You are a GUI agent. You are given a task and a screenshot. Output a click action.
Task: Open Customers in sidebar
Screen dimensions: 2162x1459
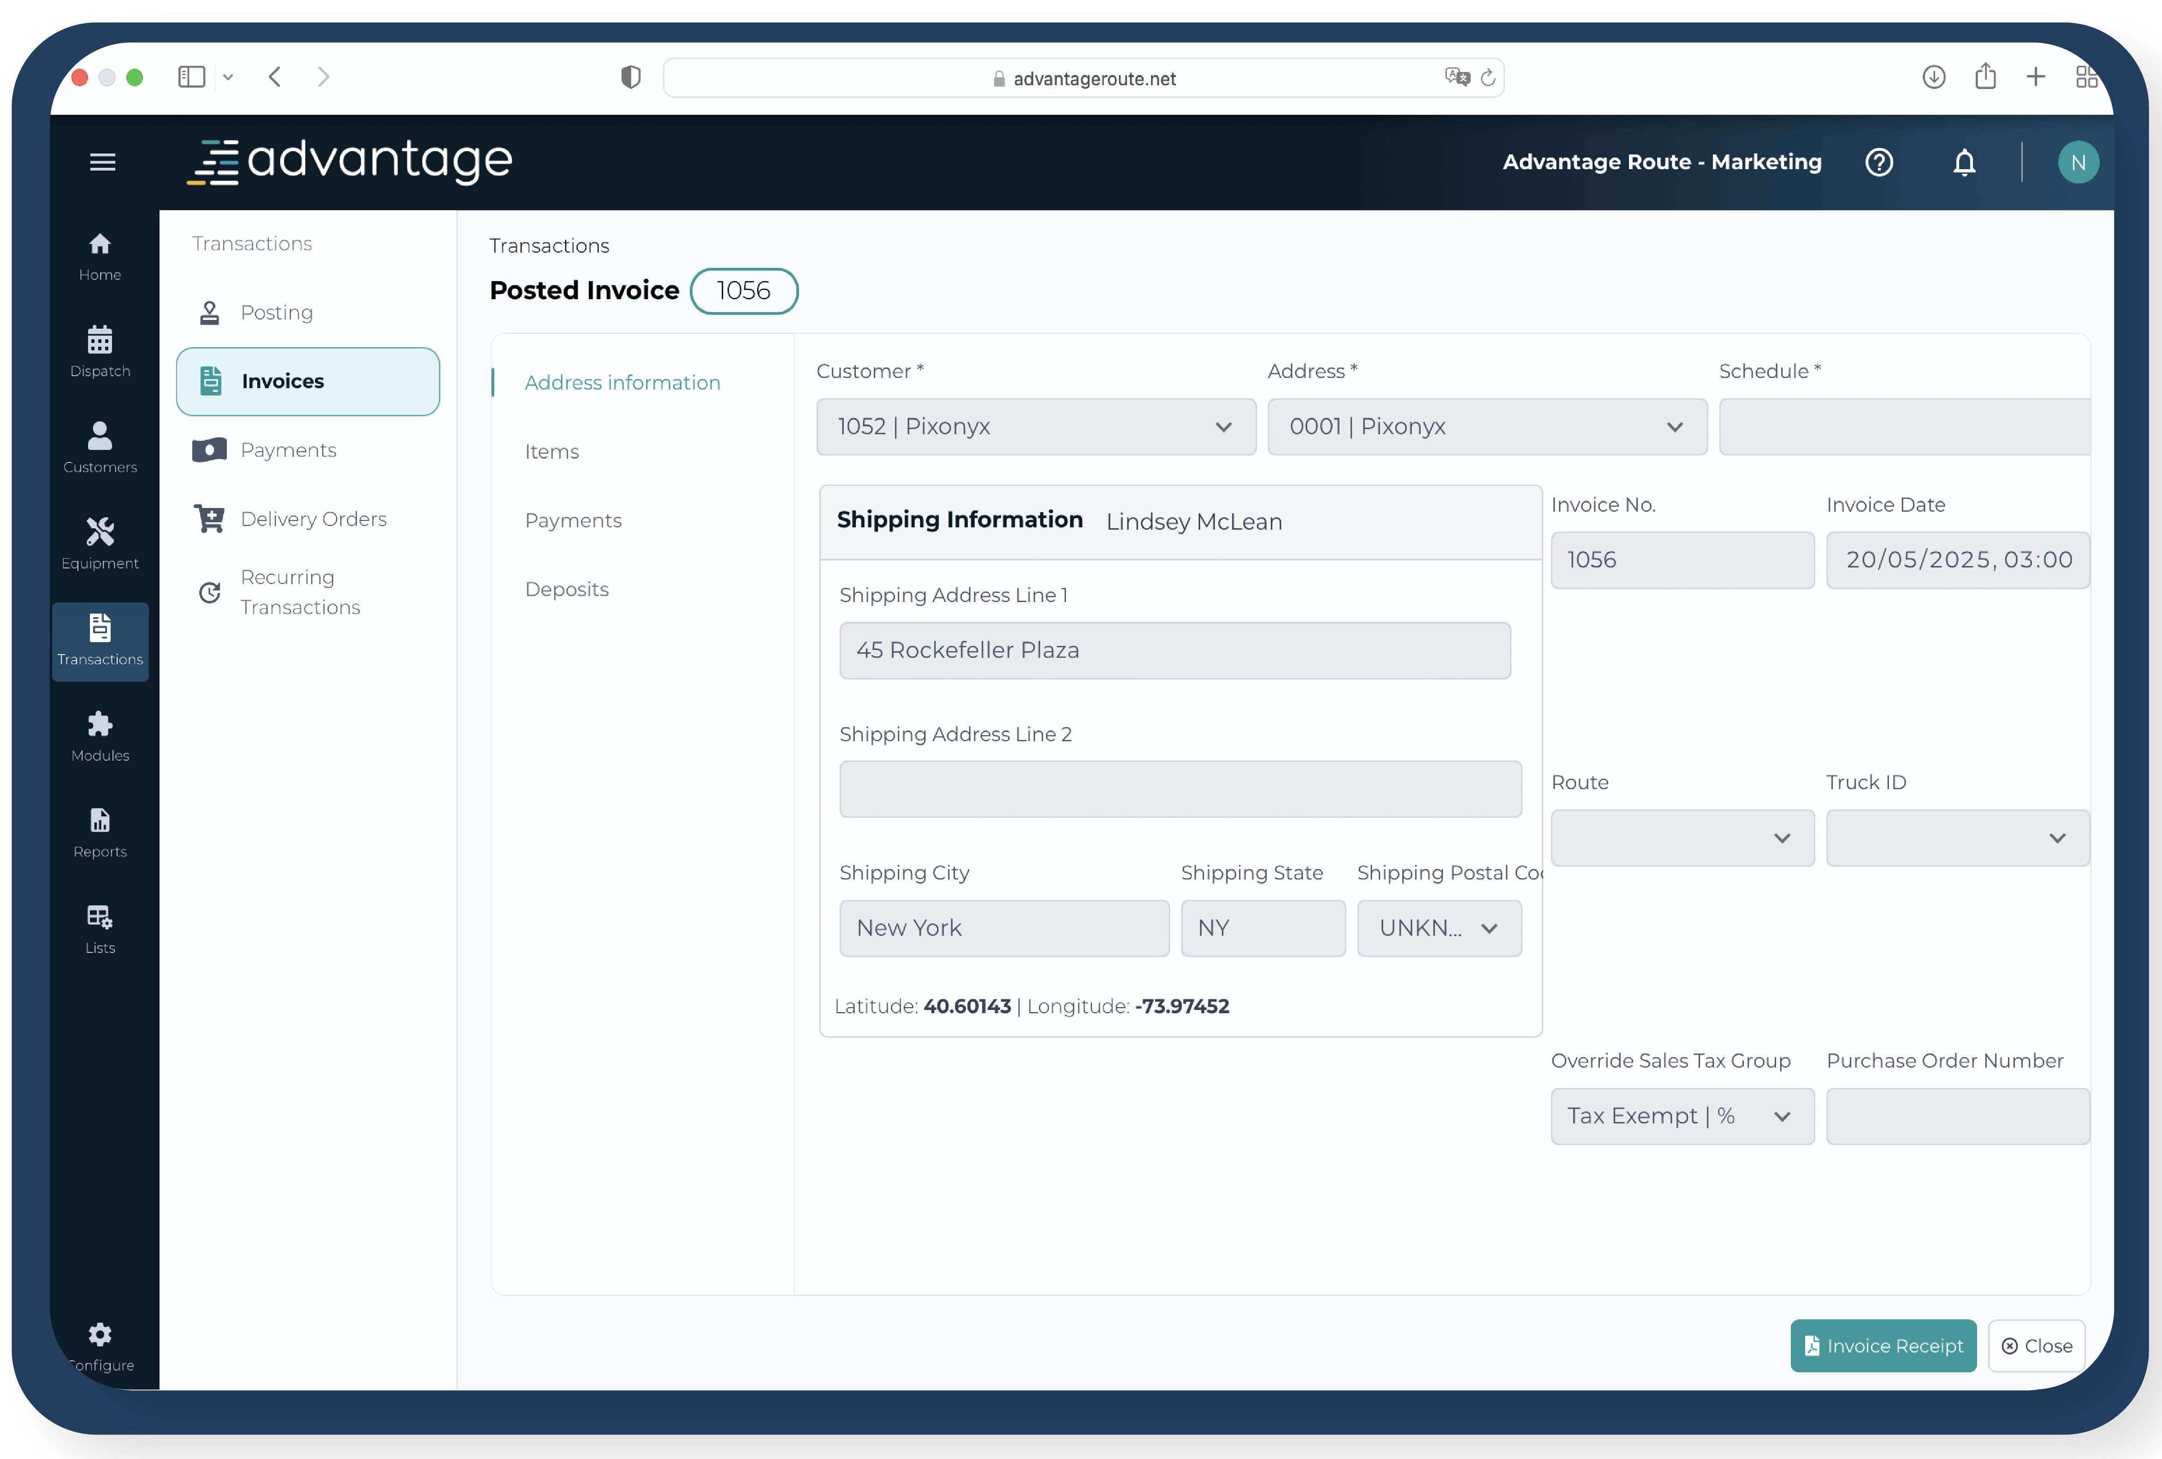click(100, 448)
